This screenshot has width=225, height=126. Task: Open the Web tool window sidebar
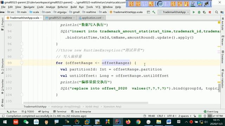2,103
